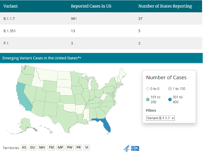This screenshot has width=203, height=159.
Task: Click the VI territory button
Action: [x=87, y=148]
